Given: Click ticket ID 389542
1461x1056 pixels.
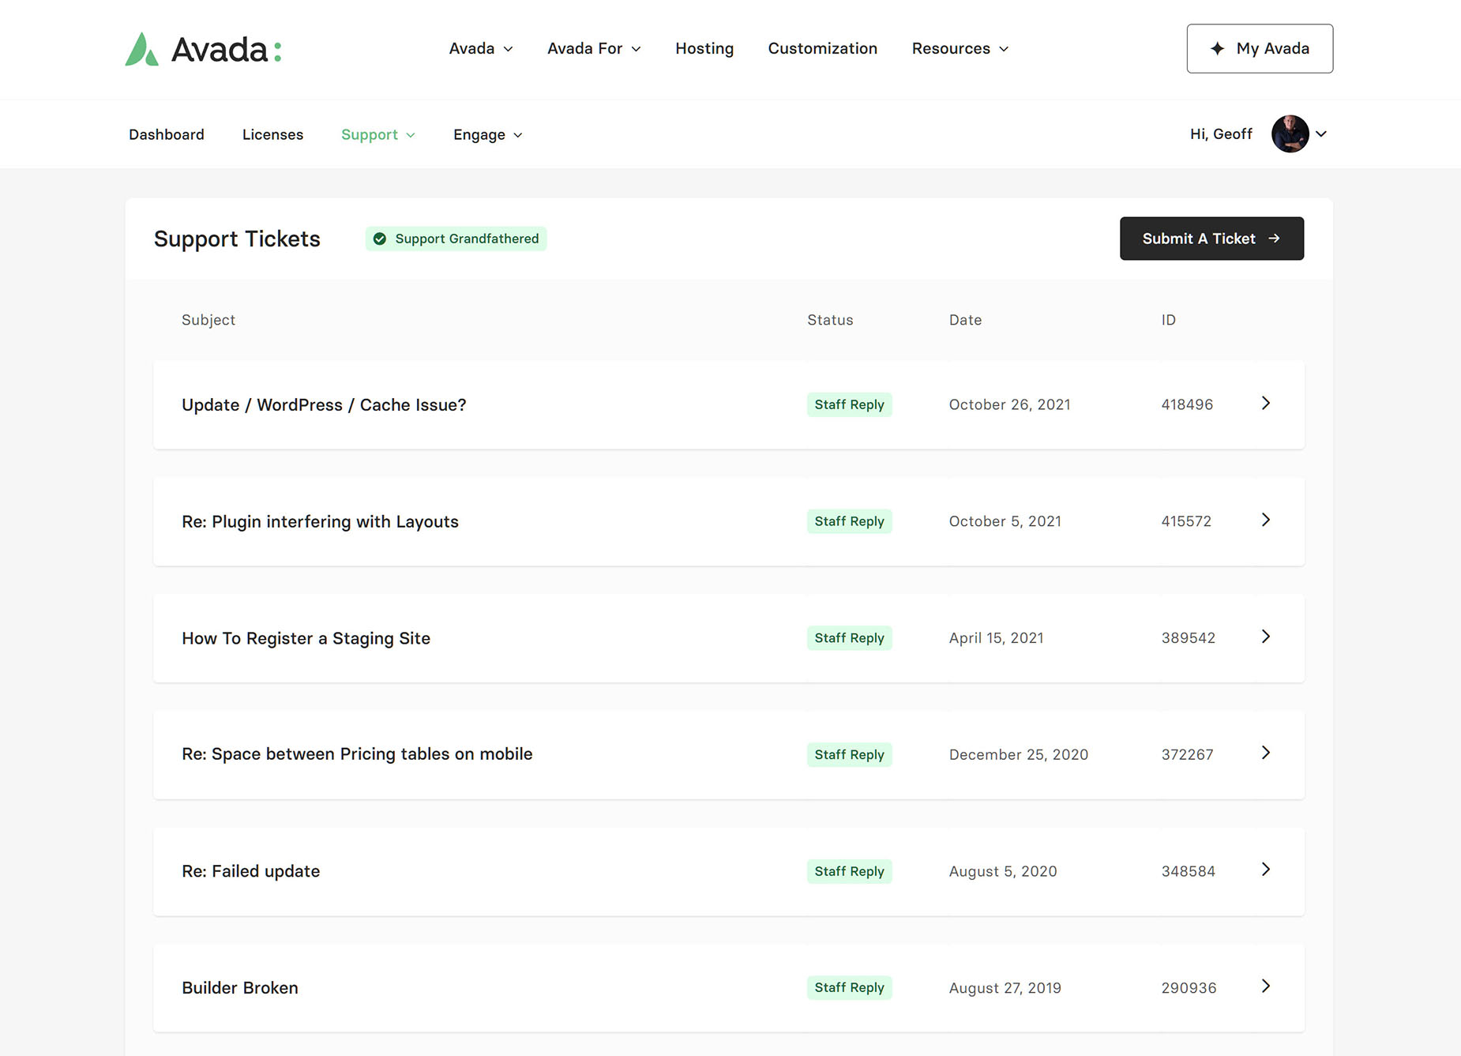Looking at the screenshot, I should [1188, 638].
